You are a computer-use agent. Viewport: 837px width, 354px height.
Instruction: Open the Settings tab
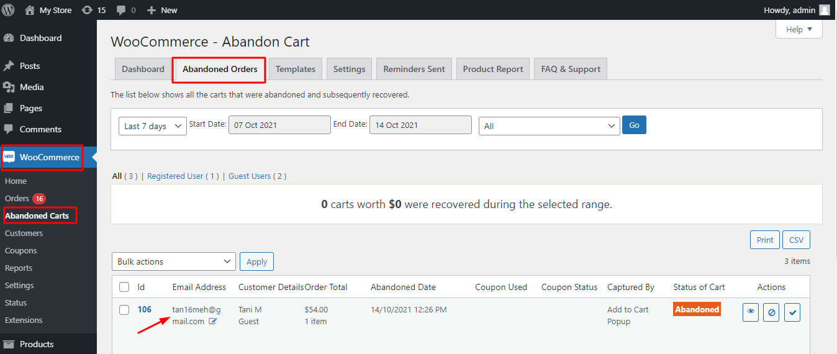tap(349, 69)
